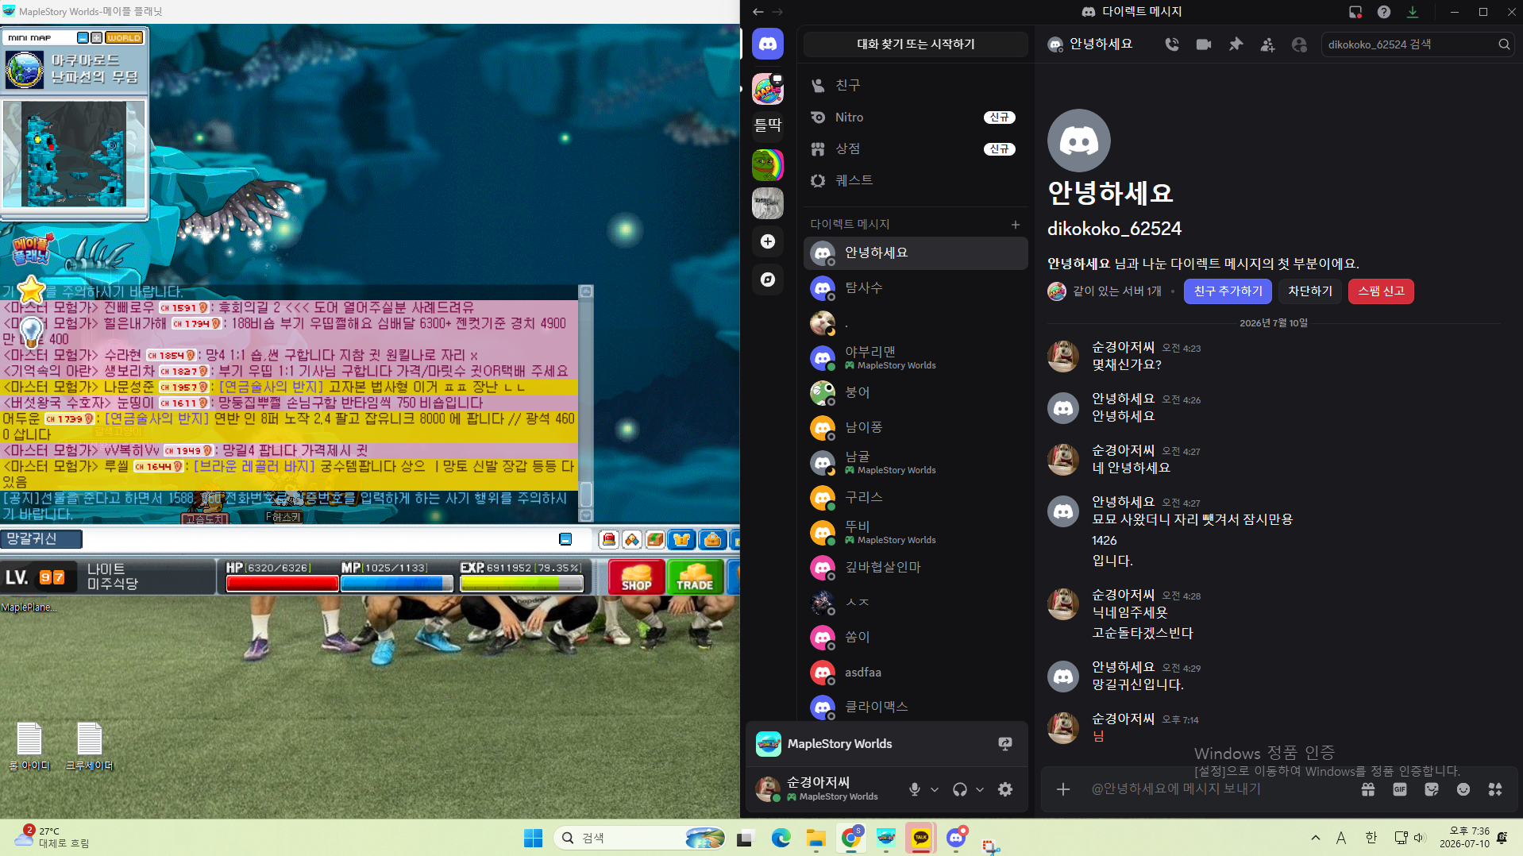This screenshot has width=1523, height=856.
Task: Open the WORLD map button
Action: [124, 37]
